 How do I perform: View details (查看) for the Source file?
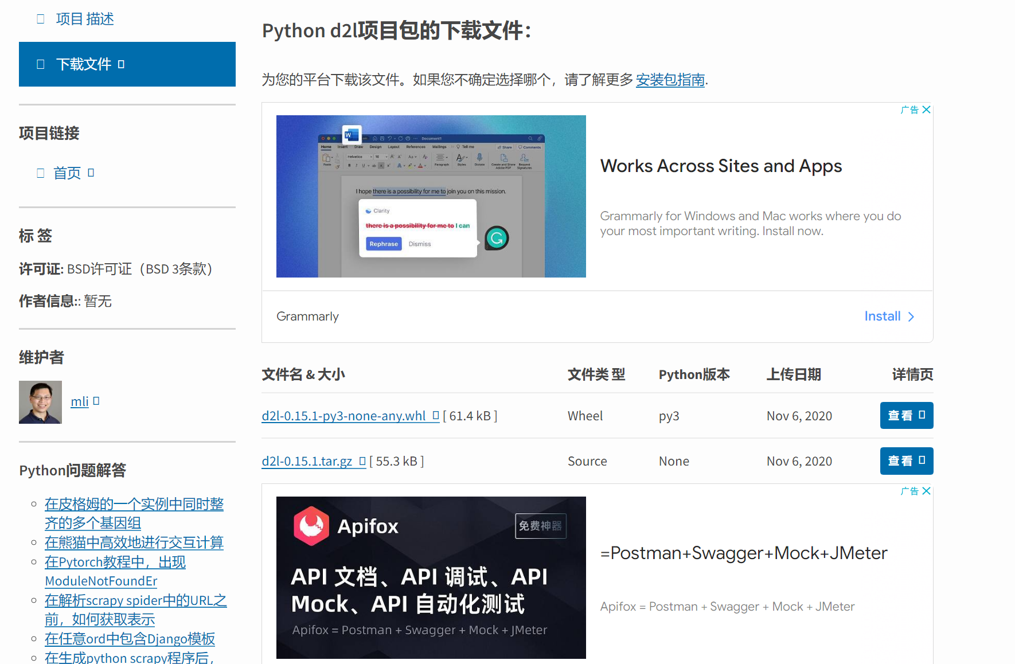[906, 460]
